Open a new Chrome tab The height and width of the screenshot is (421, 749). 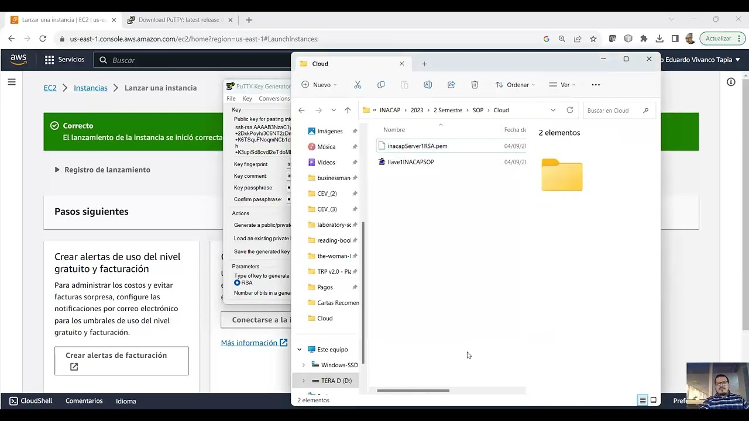click(249, 20)
